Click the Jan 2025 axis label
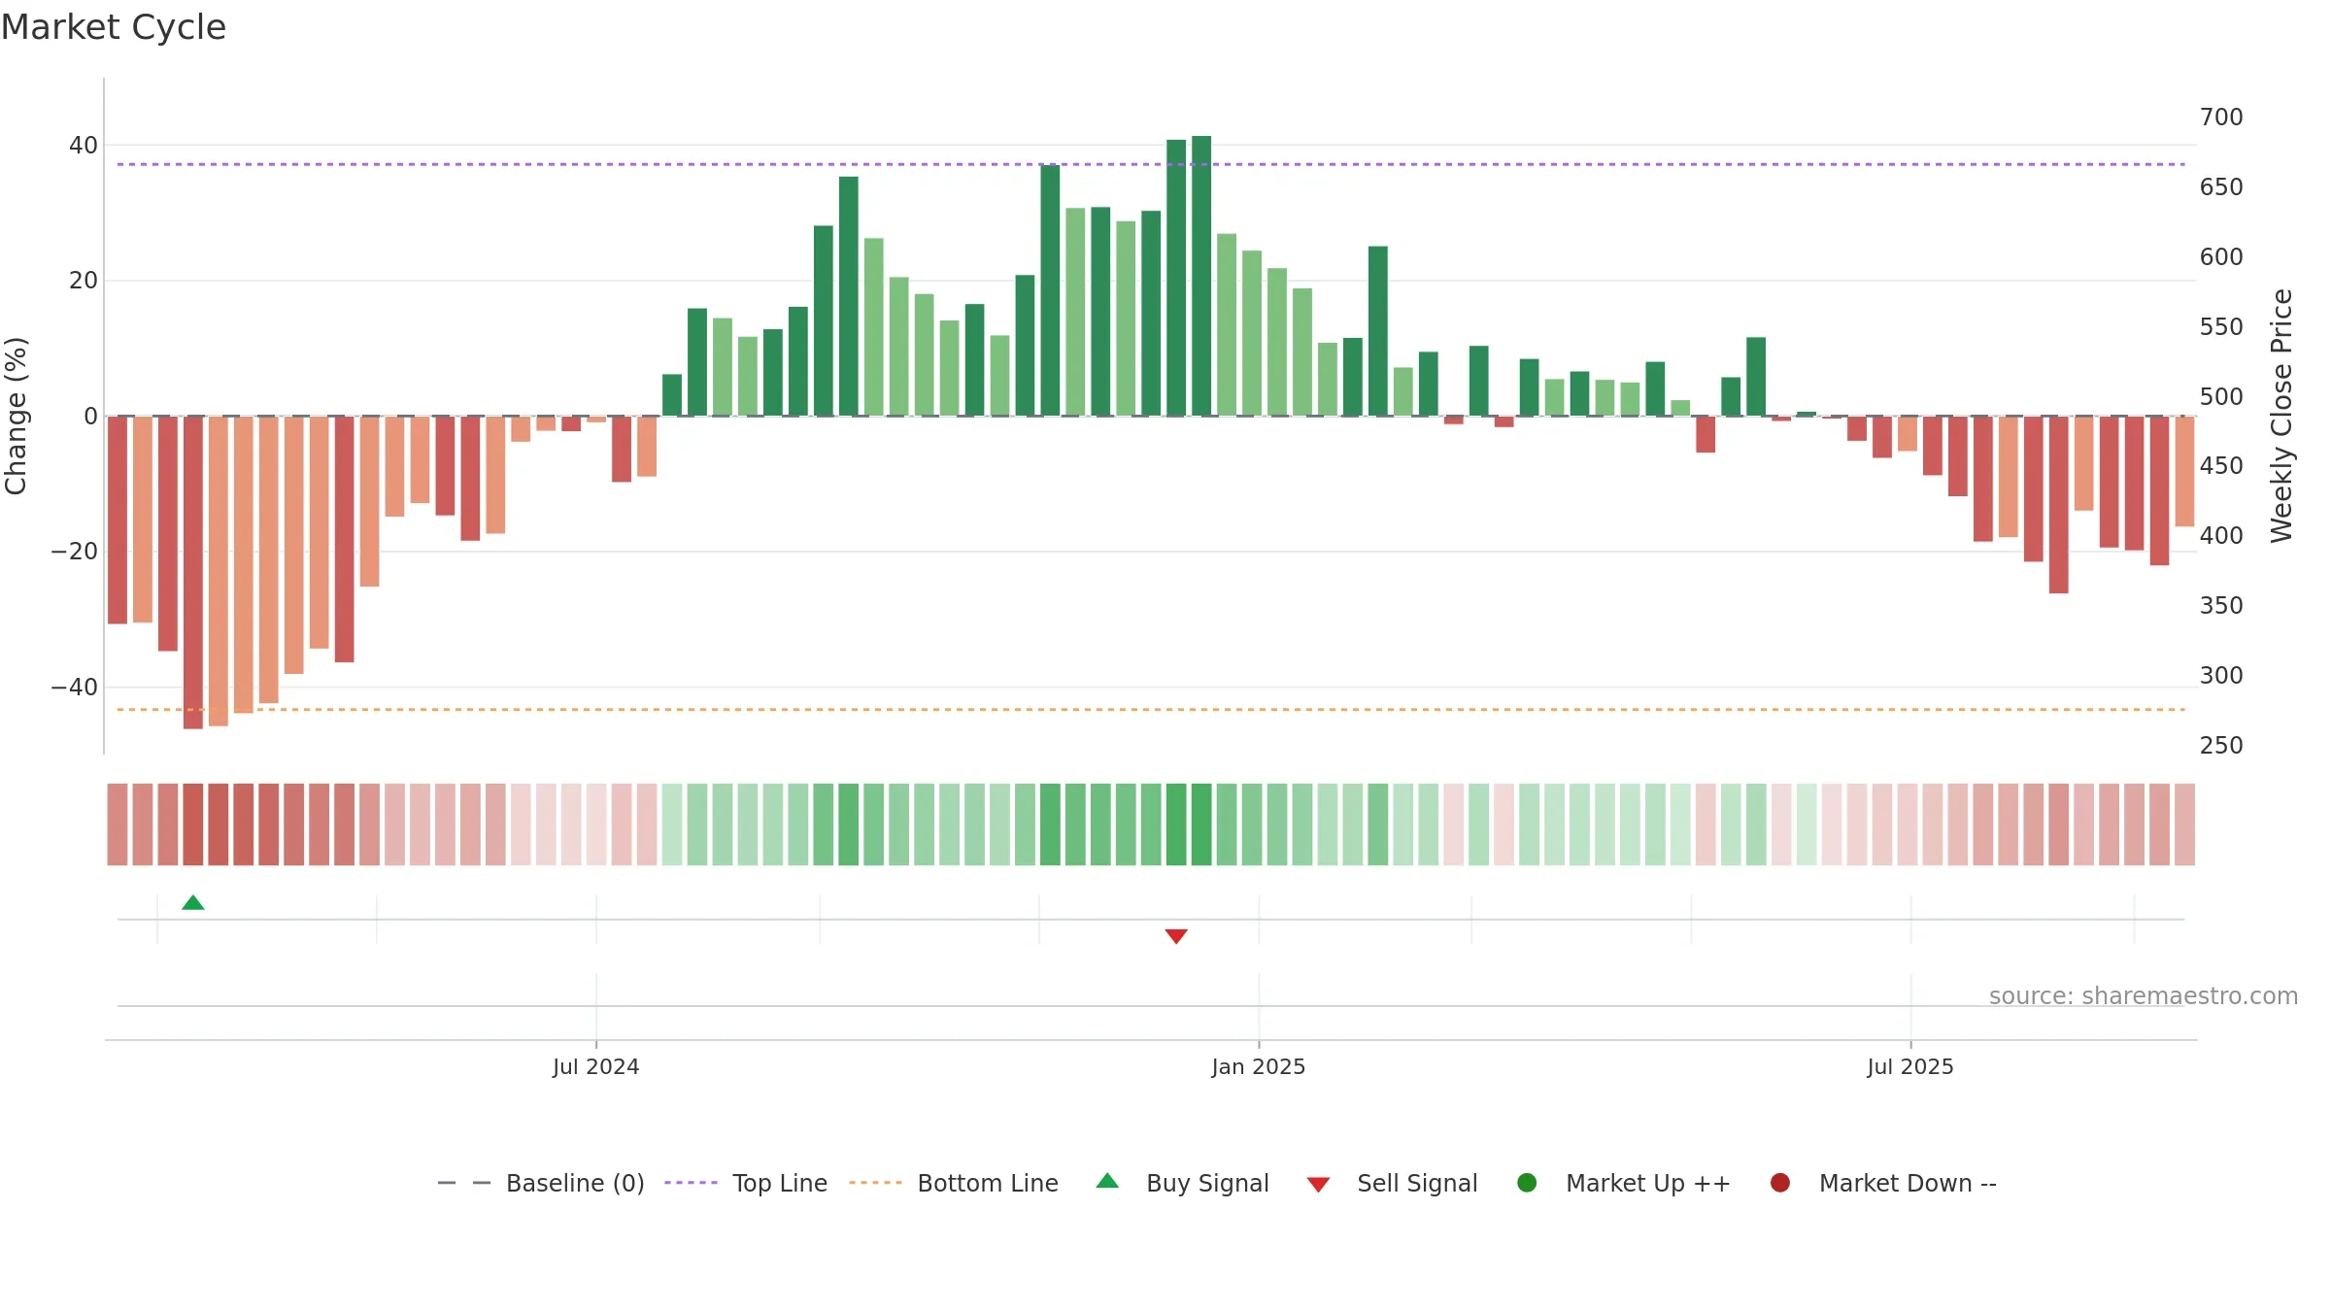Viewport: 2331px width, 1311px height. 1259,1066
